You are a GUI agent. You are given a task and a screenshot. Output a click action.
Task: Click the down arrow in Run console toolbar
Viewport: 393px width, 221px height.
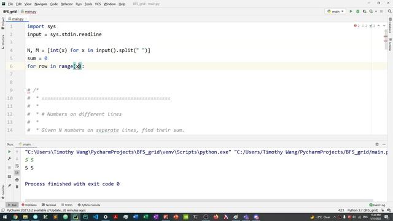(17, 159)
